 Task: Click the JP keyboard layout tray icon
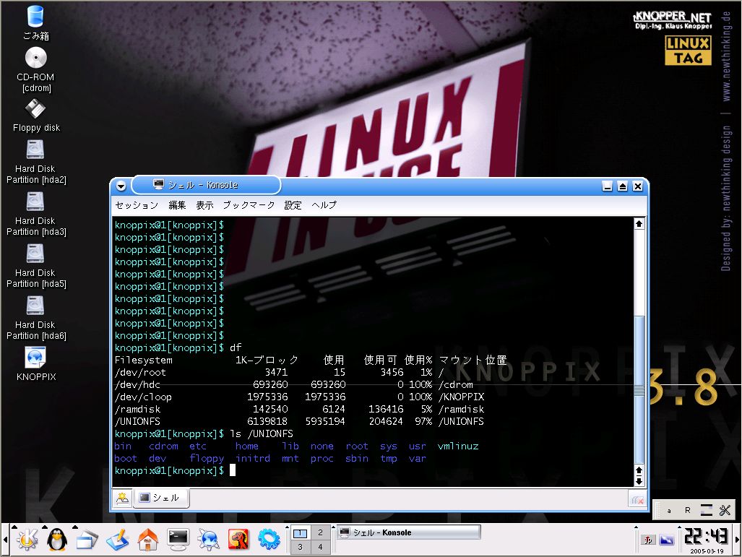coord(648,540)
